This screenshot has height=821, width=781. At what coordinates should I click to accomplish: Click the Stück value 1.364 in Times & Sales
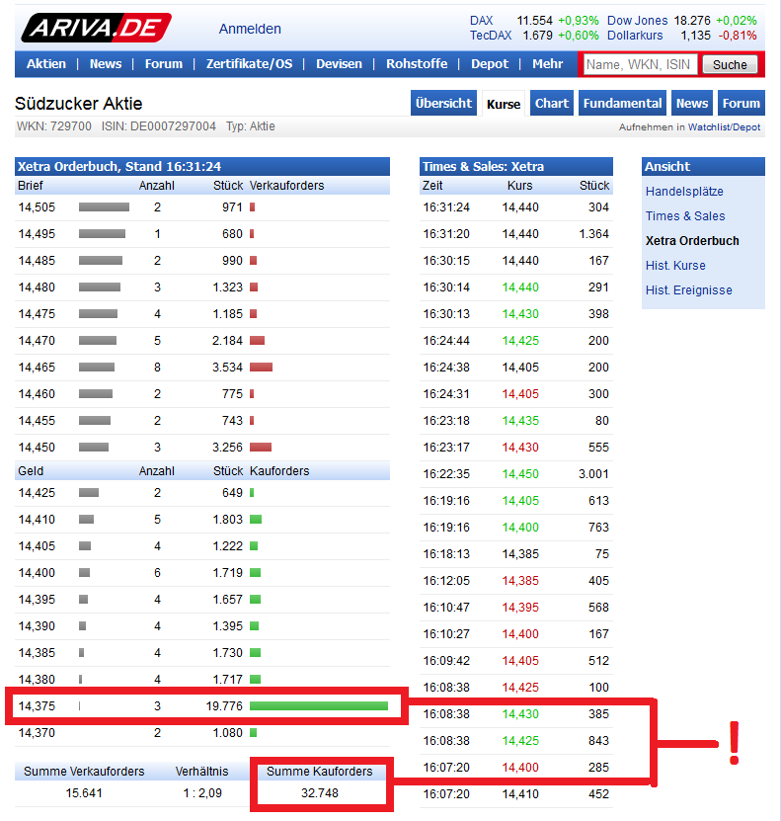pos(593,234)
